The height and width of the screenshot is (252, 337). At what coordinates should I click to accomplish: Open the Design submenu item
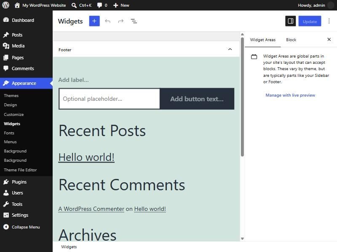point(10,105)
